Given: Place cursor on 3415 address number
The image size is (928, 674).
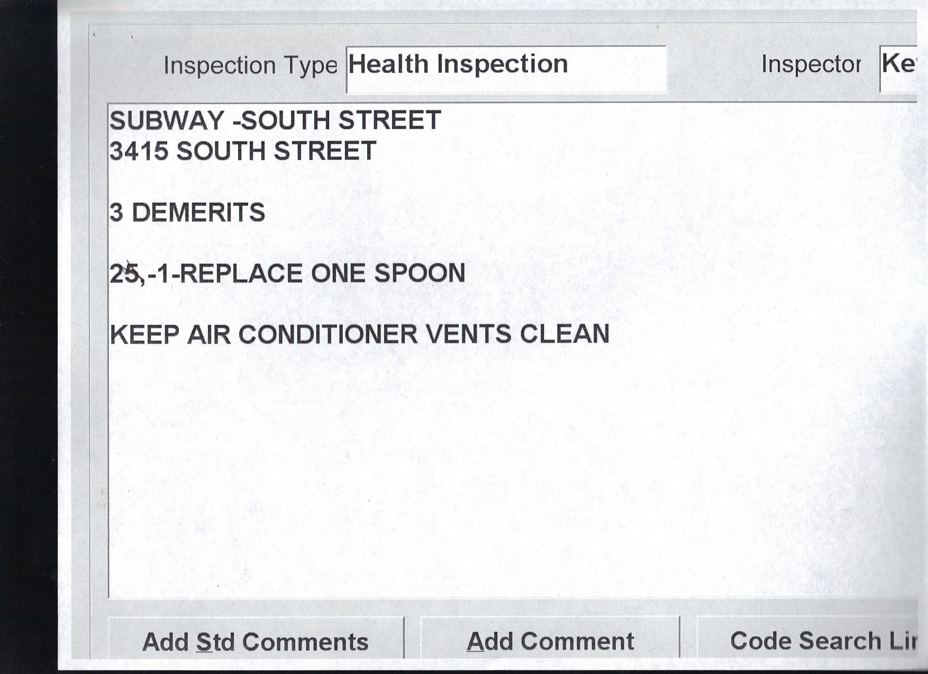Looking at the screenshot, I should (139, 151).
